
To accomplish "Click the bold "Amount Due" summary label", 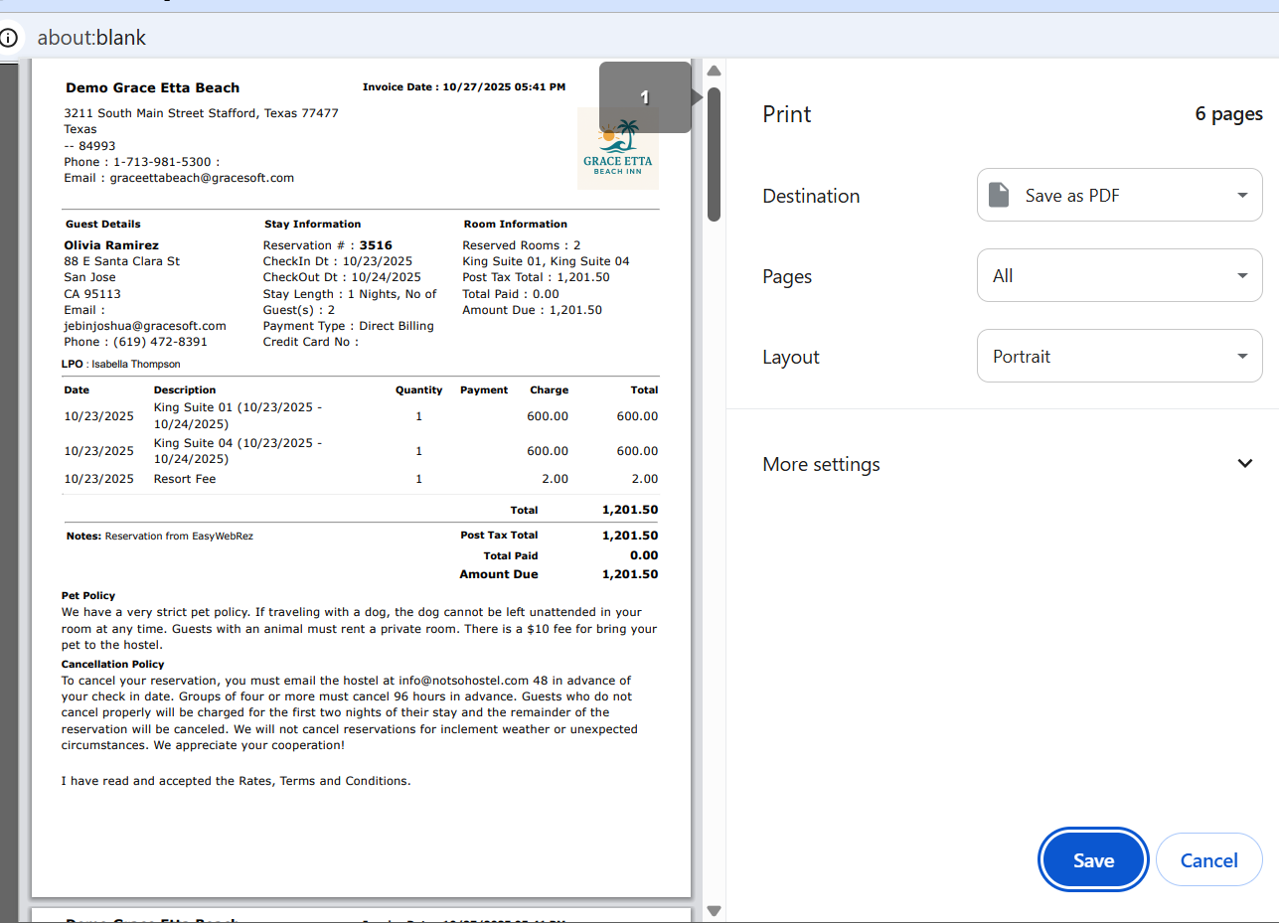I will [x=499, y=574].
